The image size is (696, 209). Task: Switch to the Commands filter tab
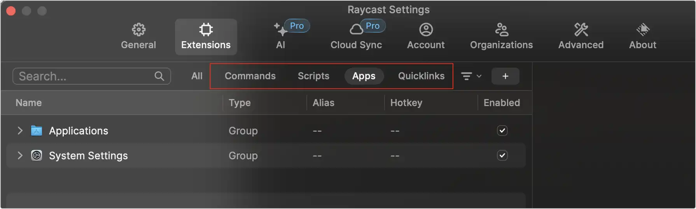coord(250,76)
